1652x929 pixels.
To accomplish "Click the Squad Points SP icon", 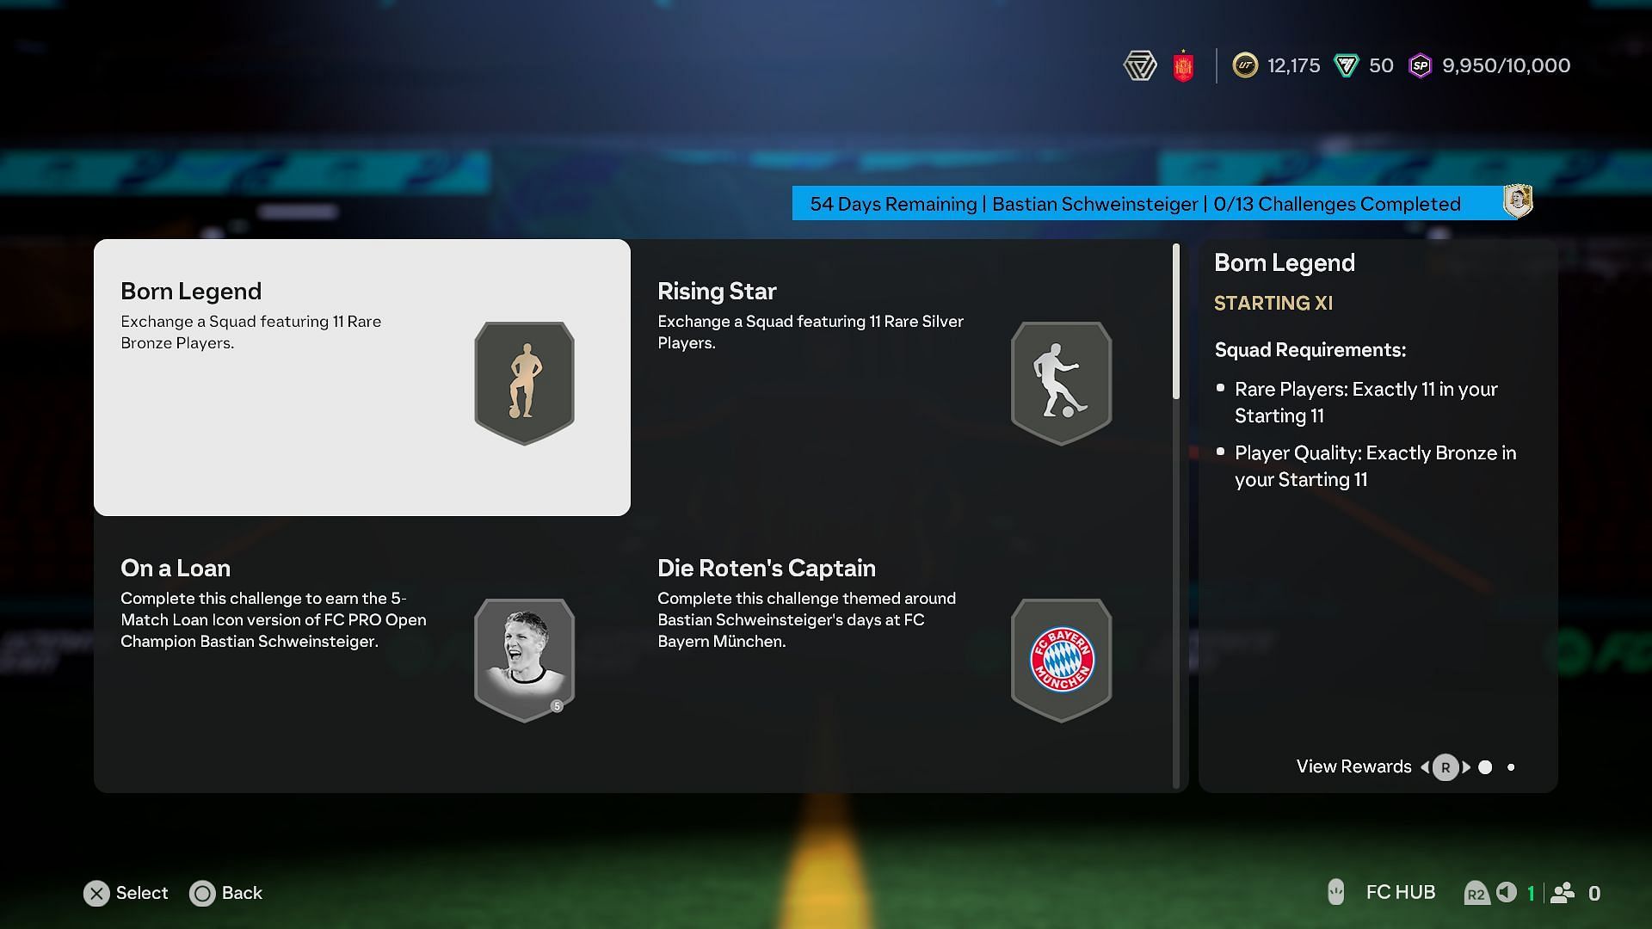I will (1420, 65).
